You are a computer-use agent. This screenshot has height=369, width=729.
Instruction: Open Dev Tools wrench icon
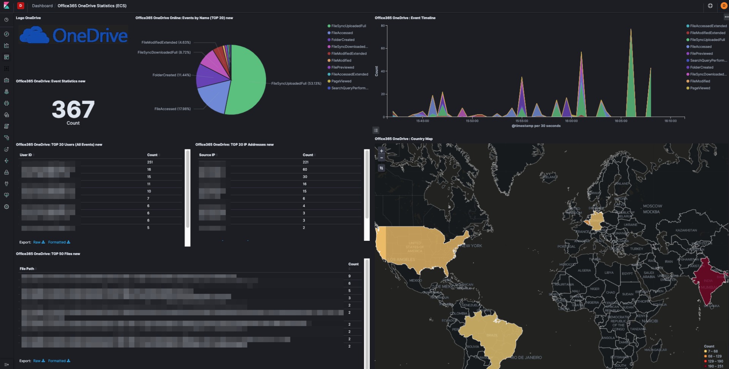6,184
